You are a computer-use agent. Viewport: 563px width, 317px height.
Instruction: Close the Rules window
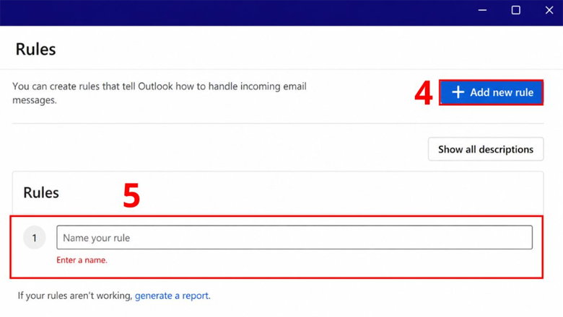coord(549,10)
